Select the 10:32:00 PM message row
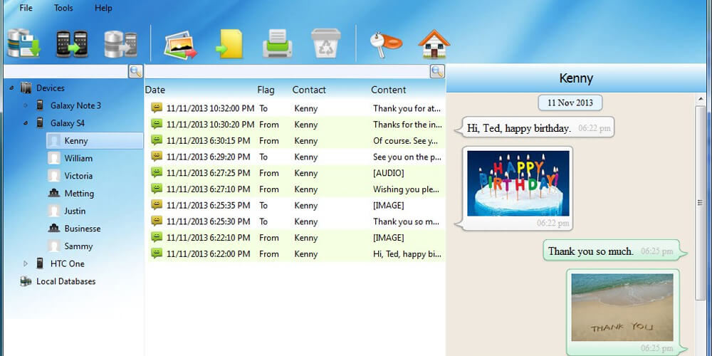 tap(296, 108)
